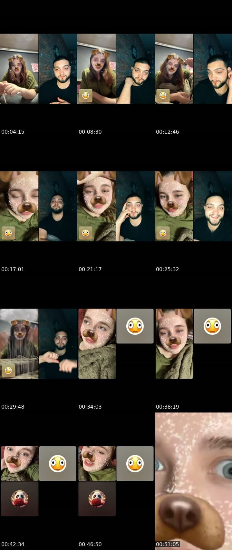This screenshot has height=550, width=232.
Task: Open the bearded man's panel above 00:21:17
Action: (135, 206)
